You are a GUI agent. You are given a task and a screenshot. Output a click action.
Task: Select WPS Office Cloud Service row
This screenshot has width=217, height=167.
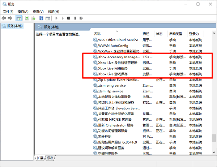point(148,40)
